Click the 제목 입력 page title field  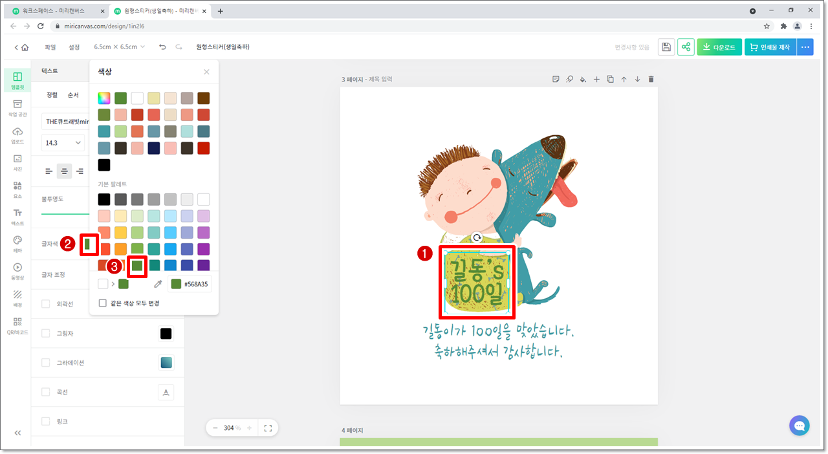point(380,79)
